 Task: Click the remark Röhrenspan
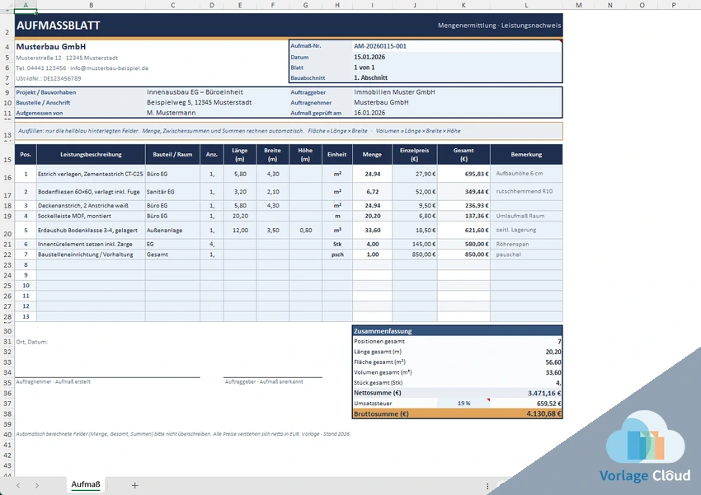(526, 244)
